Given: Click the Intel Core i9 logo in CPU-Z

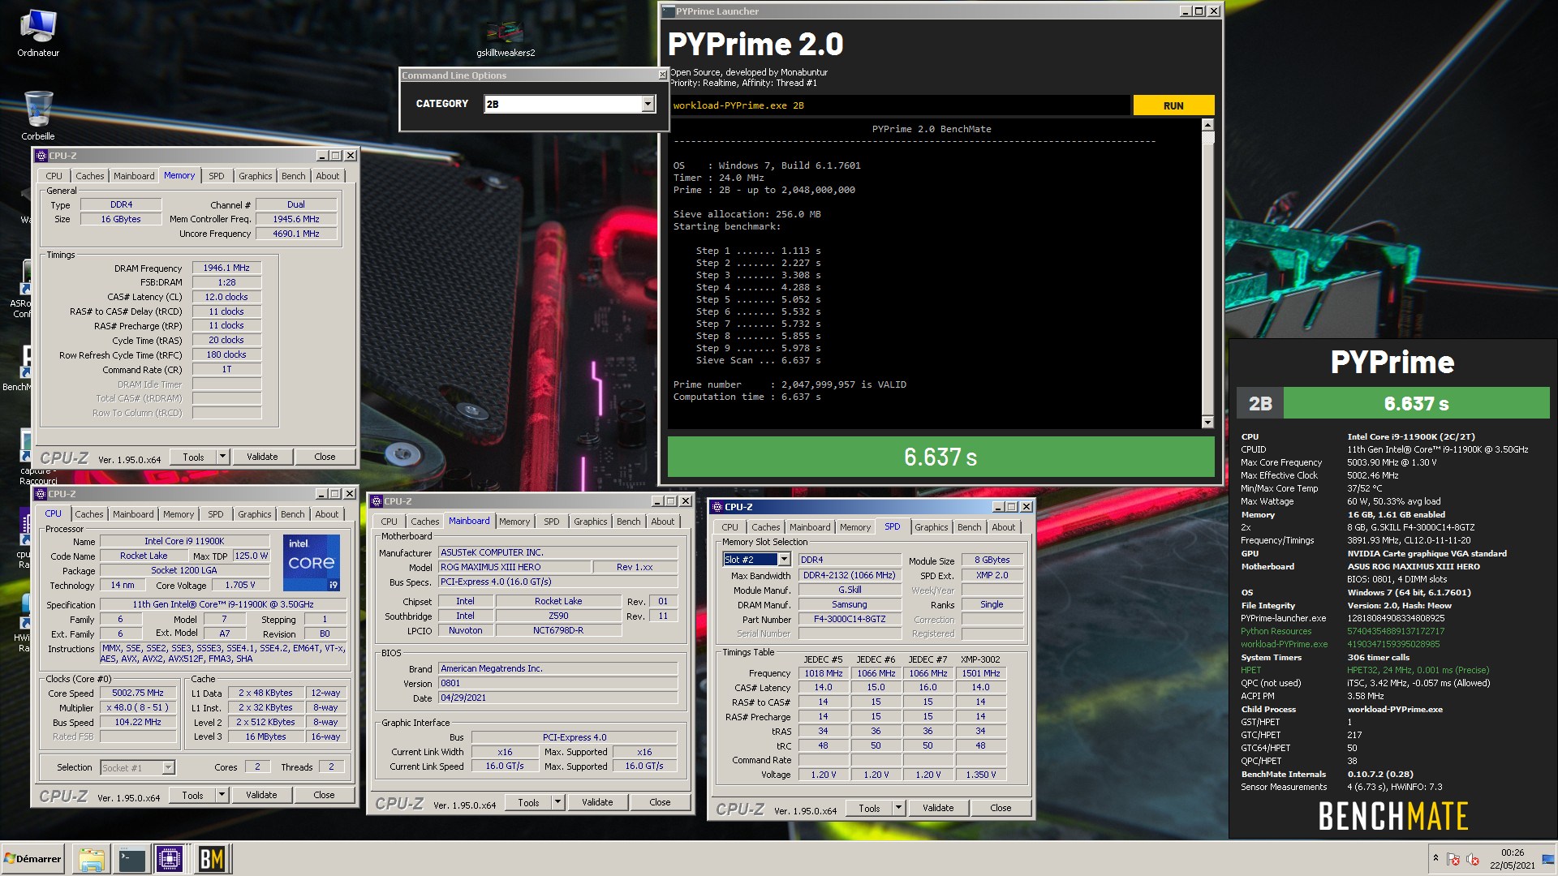Looking at the screenshot, I should pyautogui.click(x=312, y=562).
